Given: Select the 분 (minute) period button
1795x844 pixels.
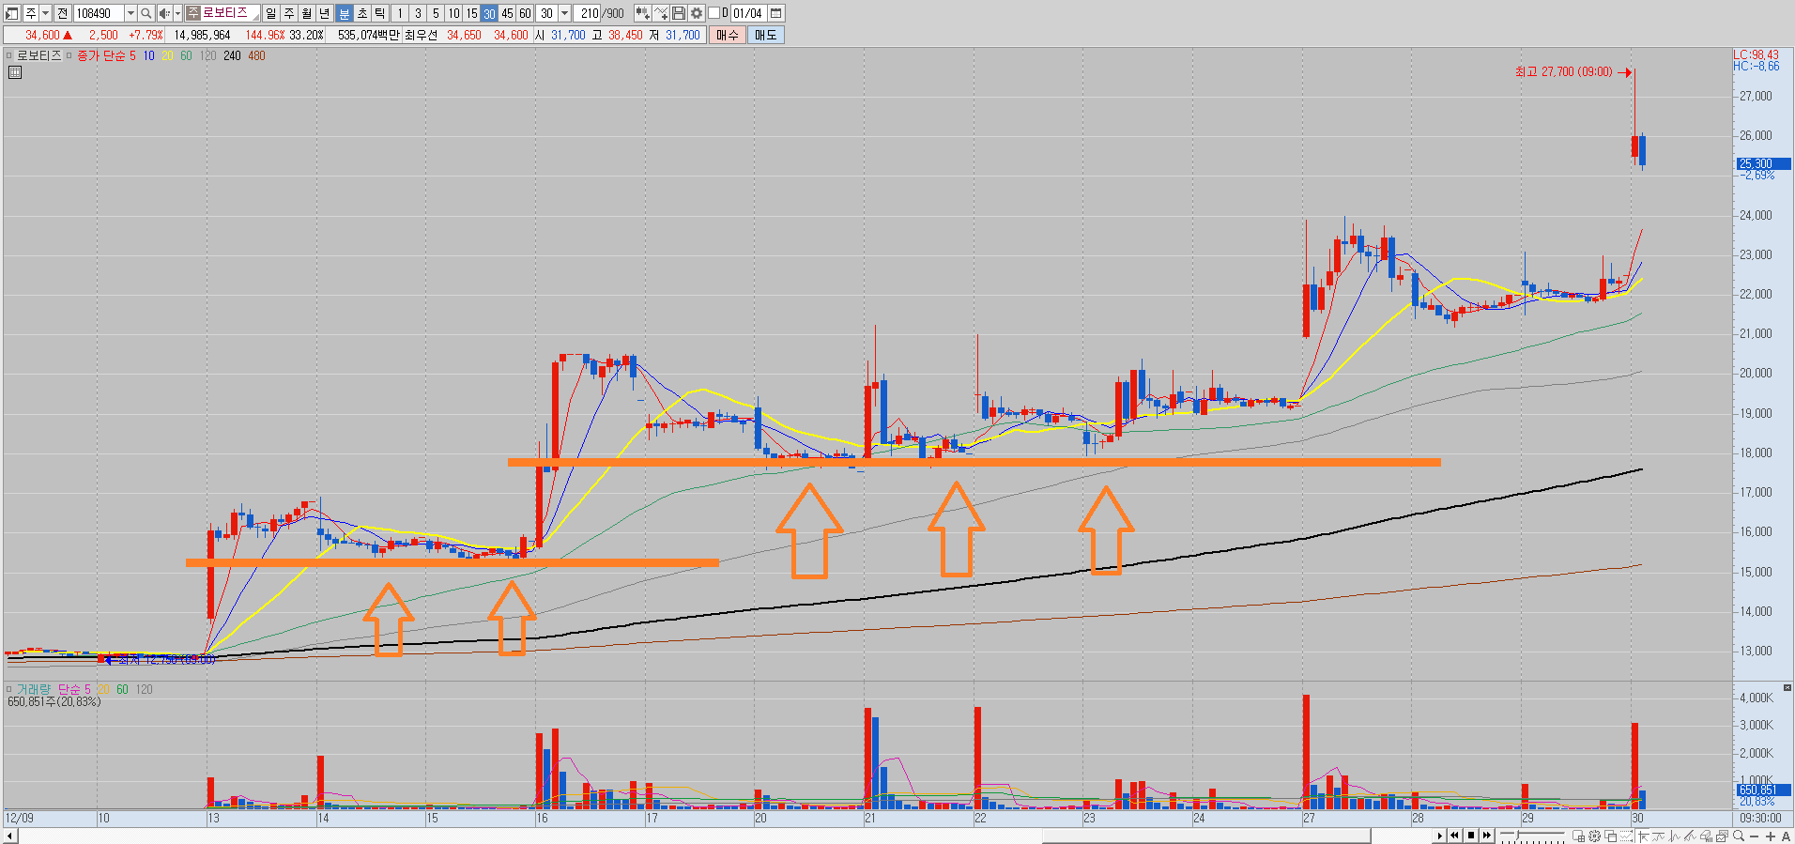Looking at the screenshot, I should [344, 13].
